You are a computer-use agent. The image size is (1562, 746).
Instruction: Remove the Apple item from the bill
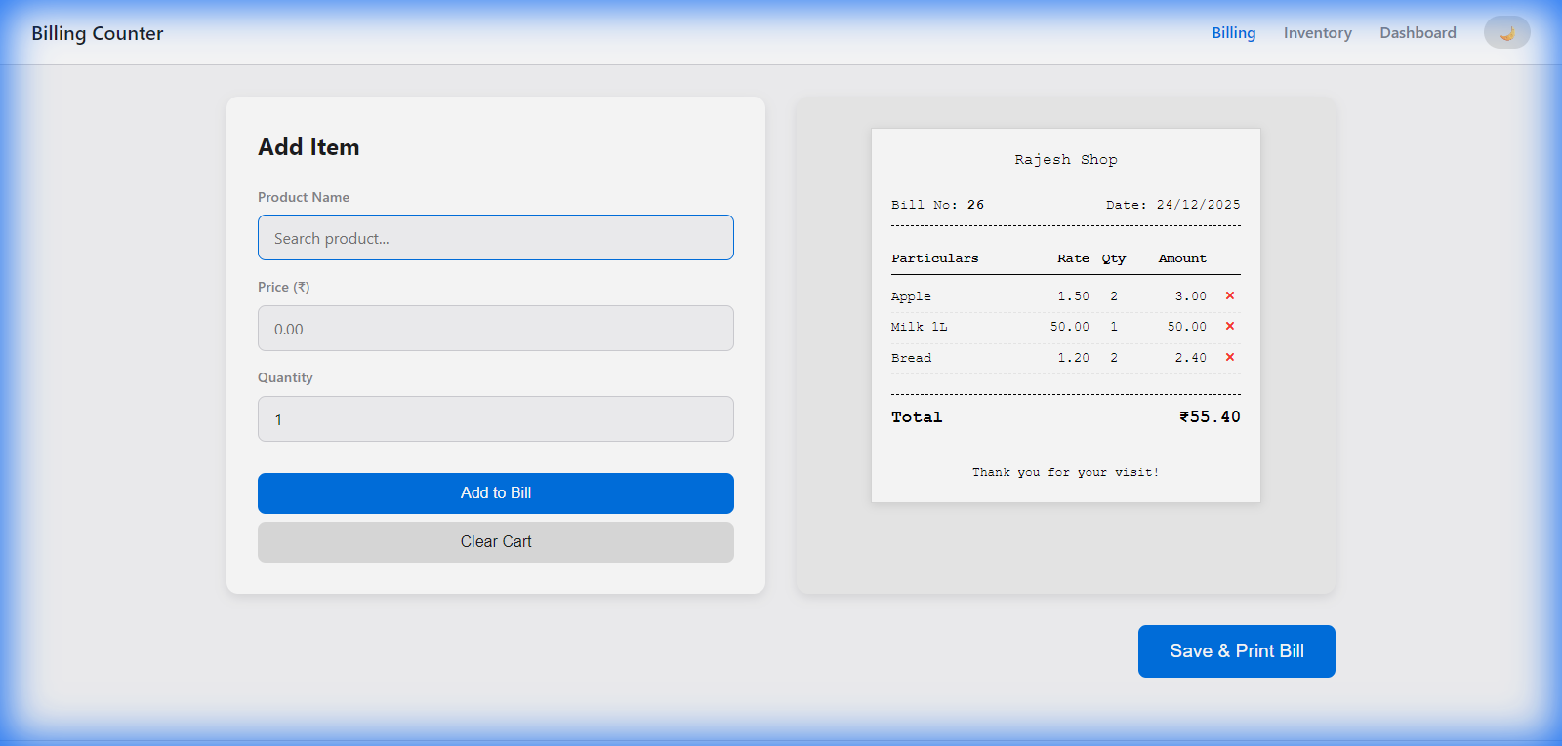tap(1230, 295)
